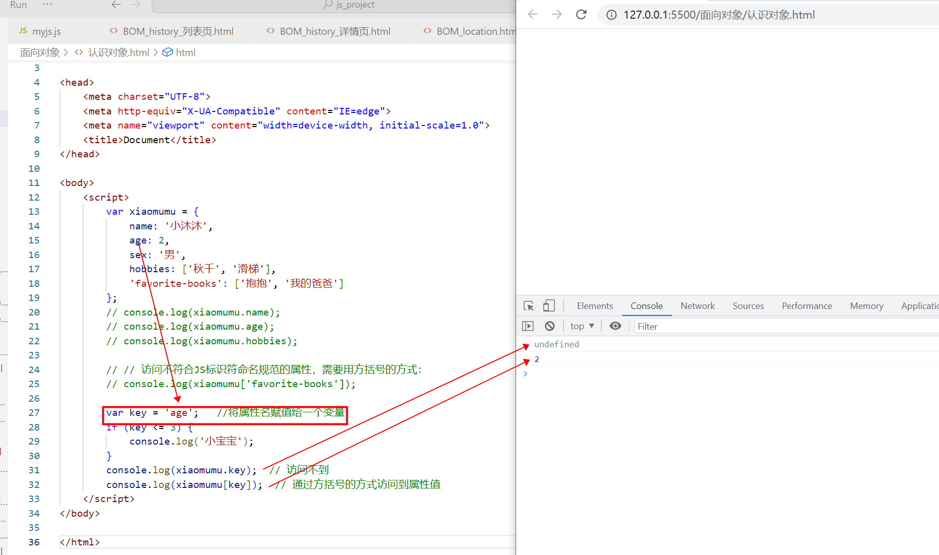This screenshot has height=555, width=939.
Task: Activate the DevTools inspect element tool
Action: tap(529, 306)
